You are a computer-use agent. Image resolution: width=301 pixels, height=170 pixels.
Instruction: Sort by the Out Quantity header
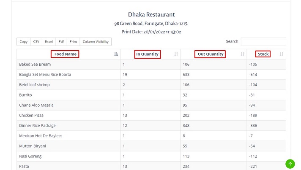[x=210, y=54]
